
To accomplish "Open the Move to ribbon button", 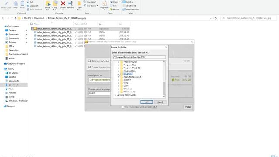I will pos(48,6).
